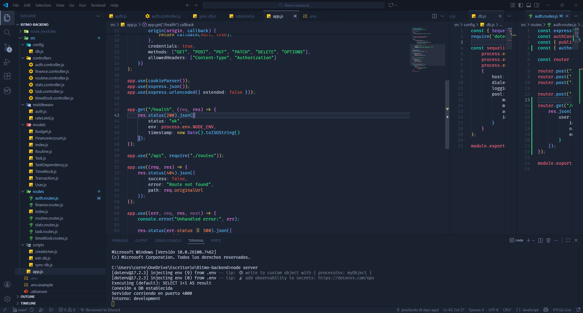Kill the terminal with the trash icon
Screen dimensions: 583x313
[548, 240]
